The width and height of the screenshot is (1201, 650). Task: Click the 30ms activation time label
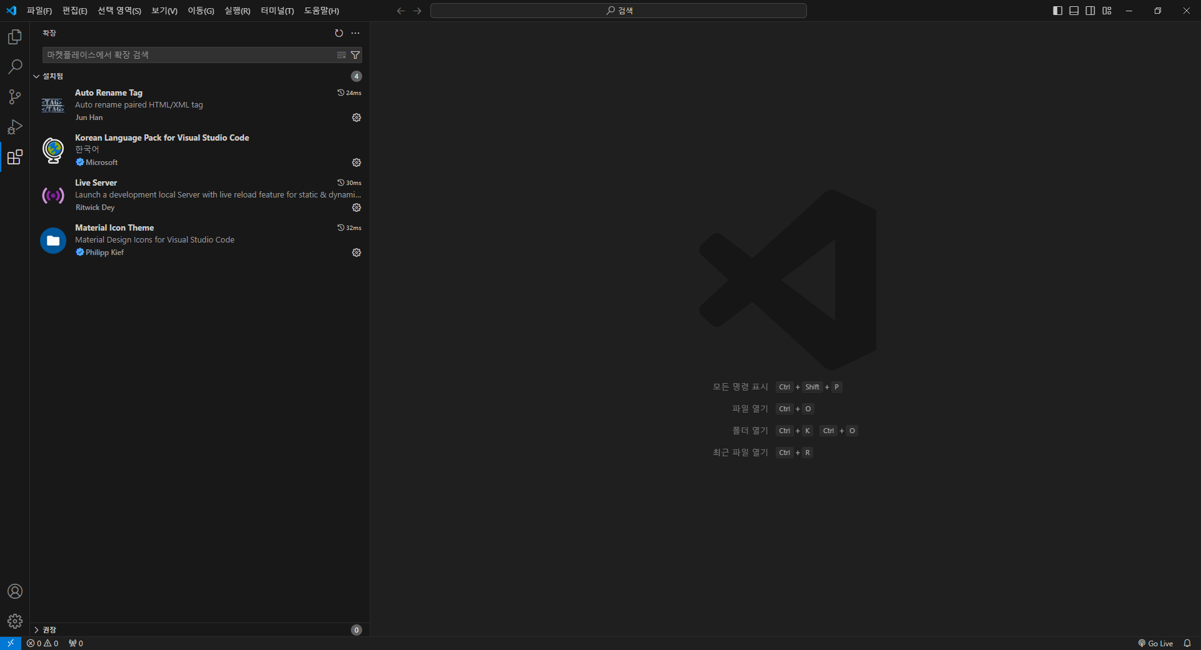[x=350, y=182]
